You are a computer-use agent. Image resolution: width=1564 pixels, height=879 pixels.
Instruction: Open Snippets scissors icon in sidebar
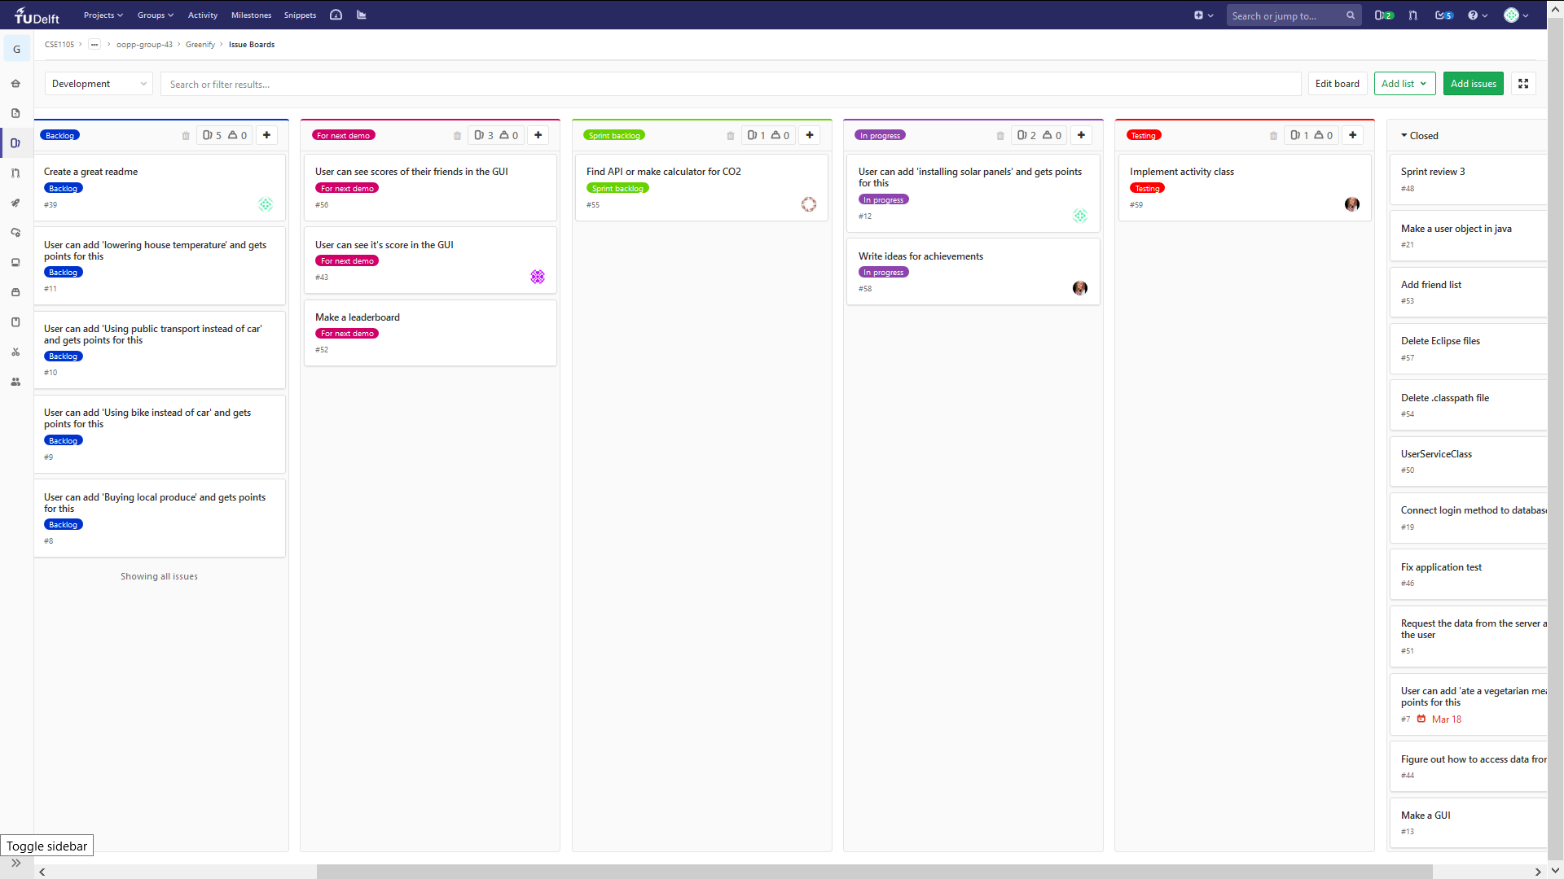point(15,352)
